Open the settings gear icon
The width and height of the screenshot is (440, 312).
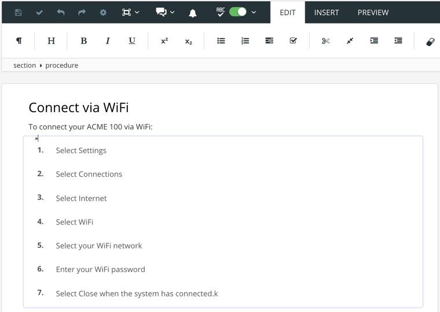coord(103,12)
